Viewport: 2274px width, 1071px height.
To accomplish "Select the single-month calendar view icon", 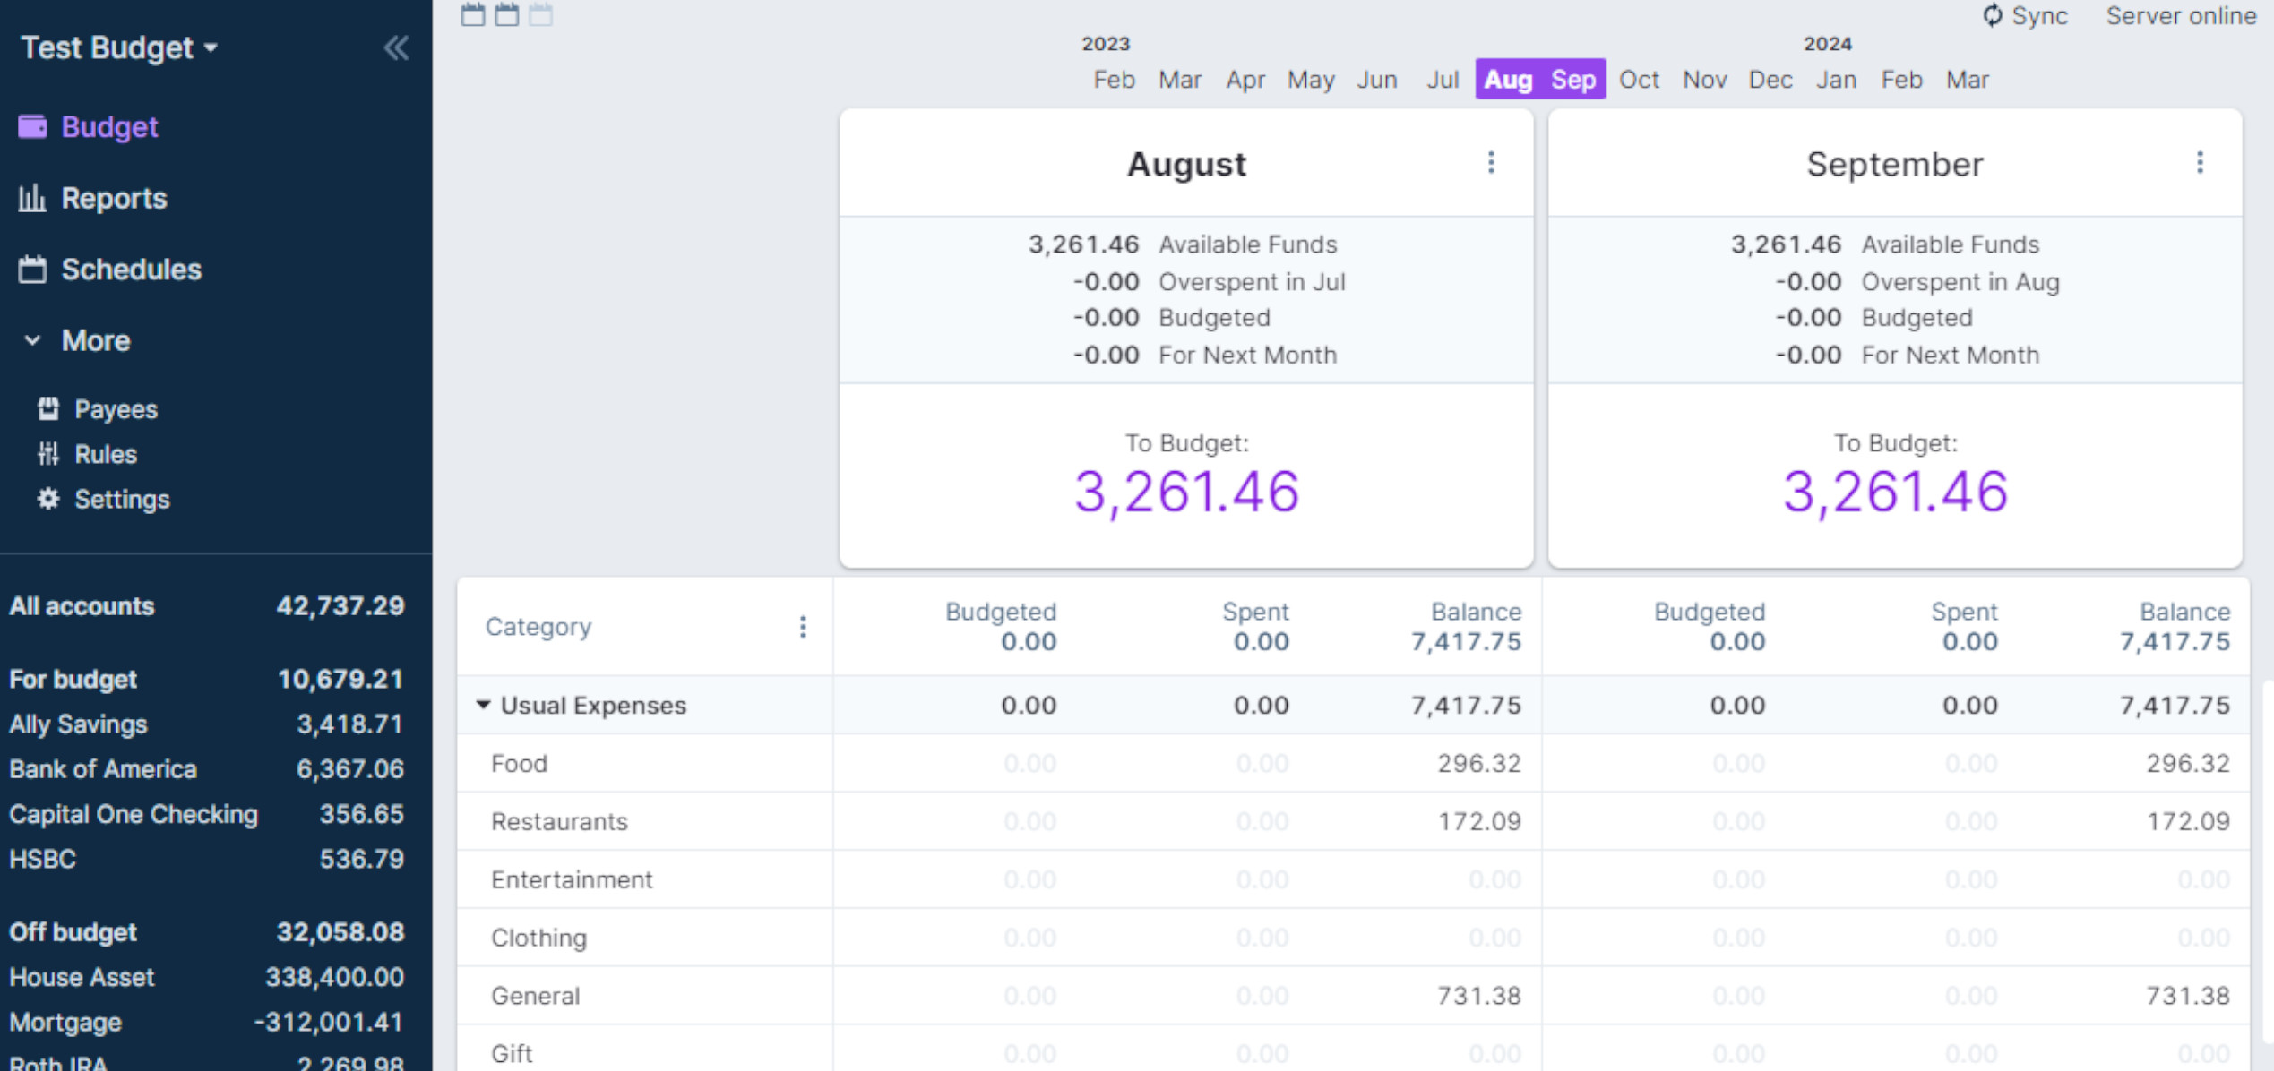I will 473,14.
